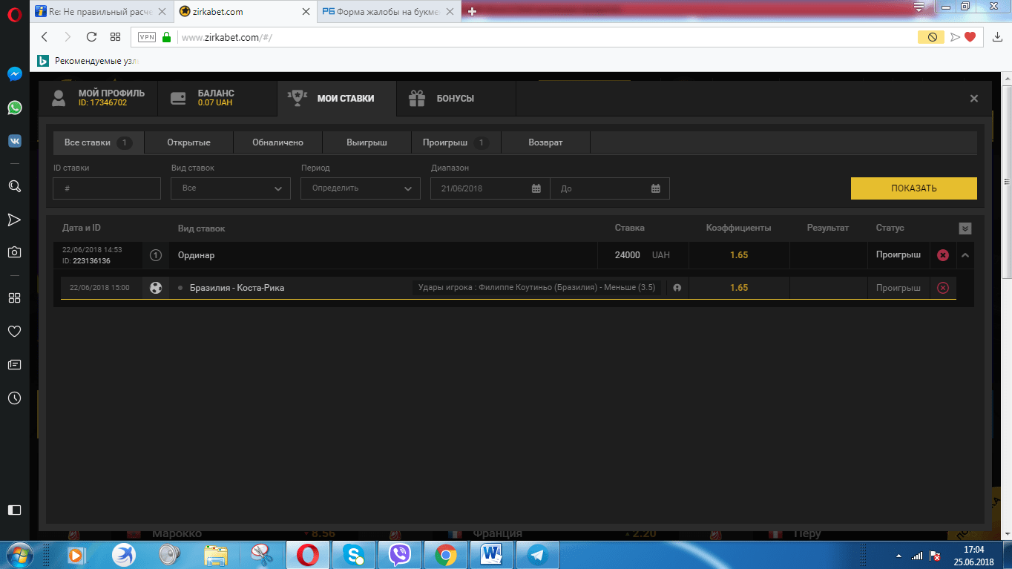Open the 'Бонусы' section
The height and width of the screenshot is (569, 1012).
pos(456,98)
